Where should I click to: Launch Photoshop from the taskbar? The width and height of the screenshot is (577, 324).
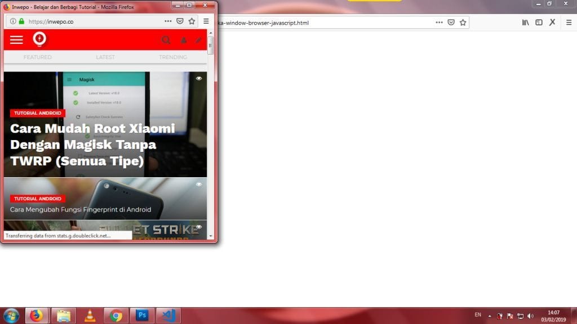(142, 316)
